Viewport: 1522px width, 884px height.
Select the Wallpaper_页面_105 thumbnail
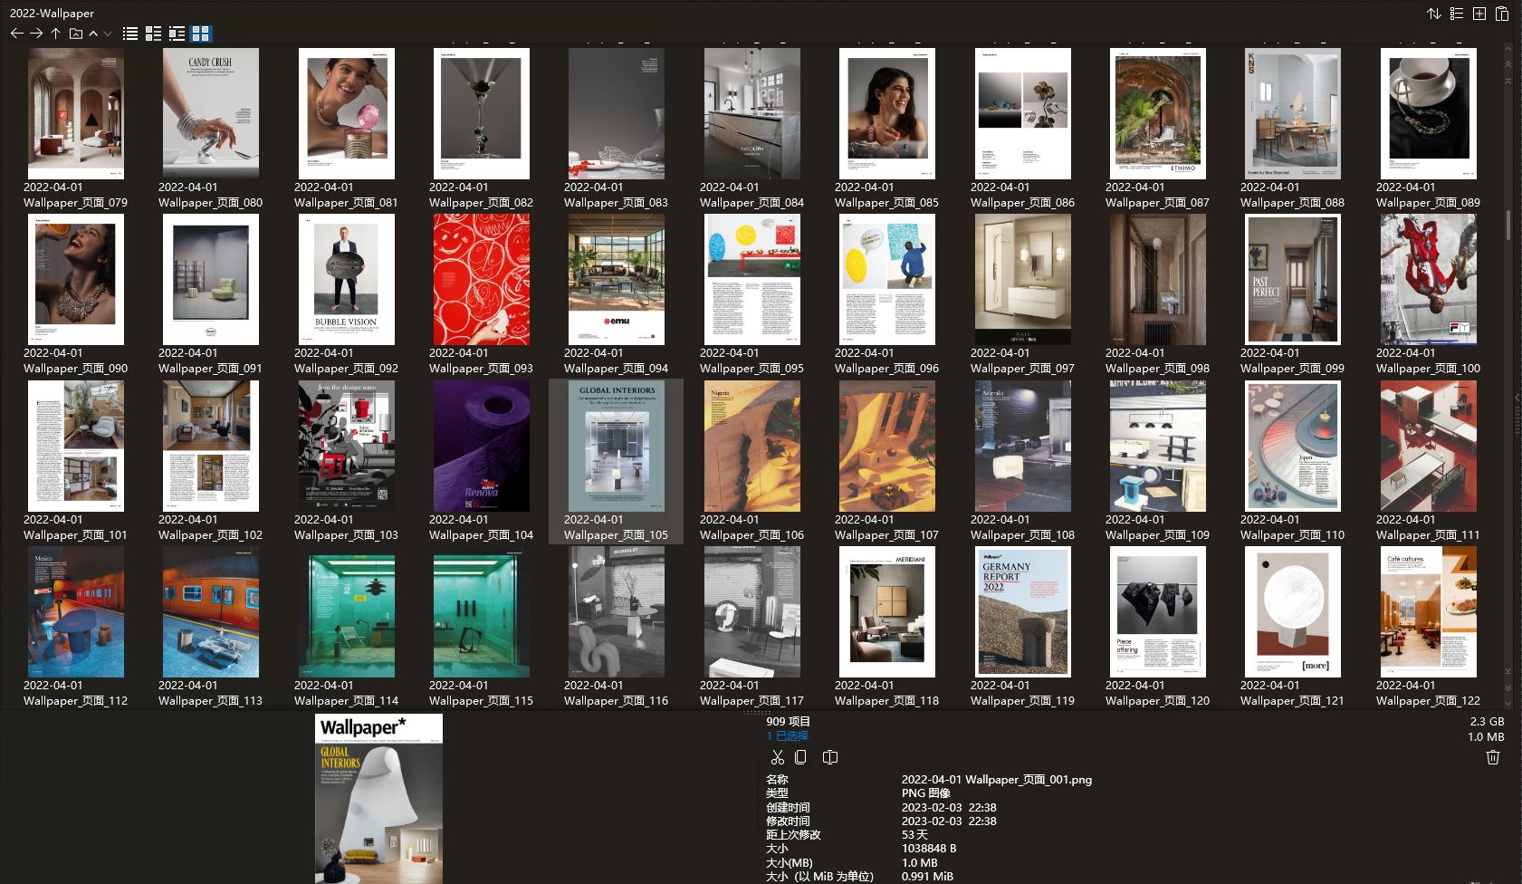pyautogui.click(x=616, y=447)
